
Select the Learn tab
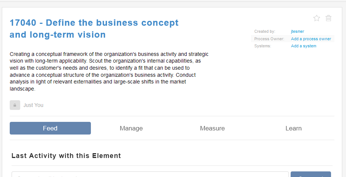coord(294,128)
